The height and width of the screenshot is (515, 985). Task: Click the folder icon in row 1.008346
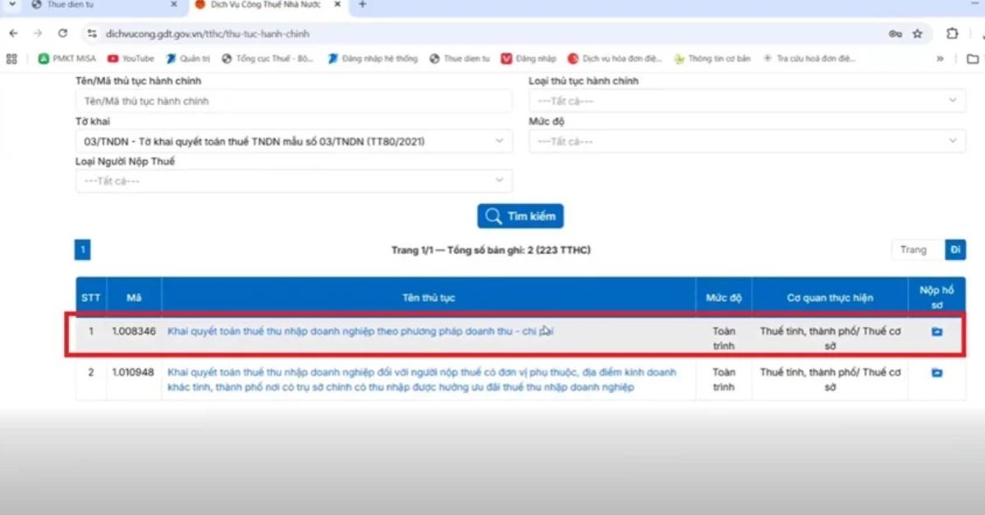937,332
